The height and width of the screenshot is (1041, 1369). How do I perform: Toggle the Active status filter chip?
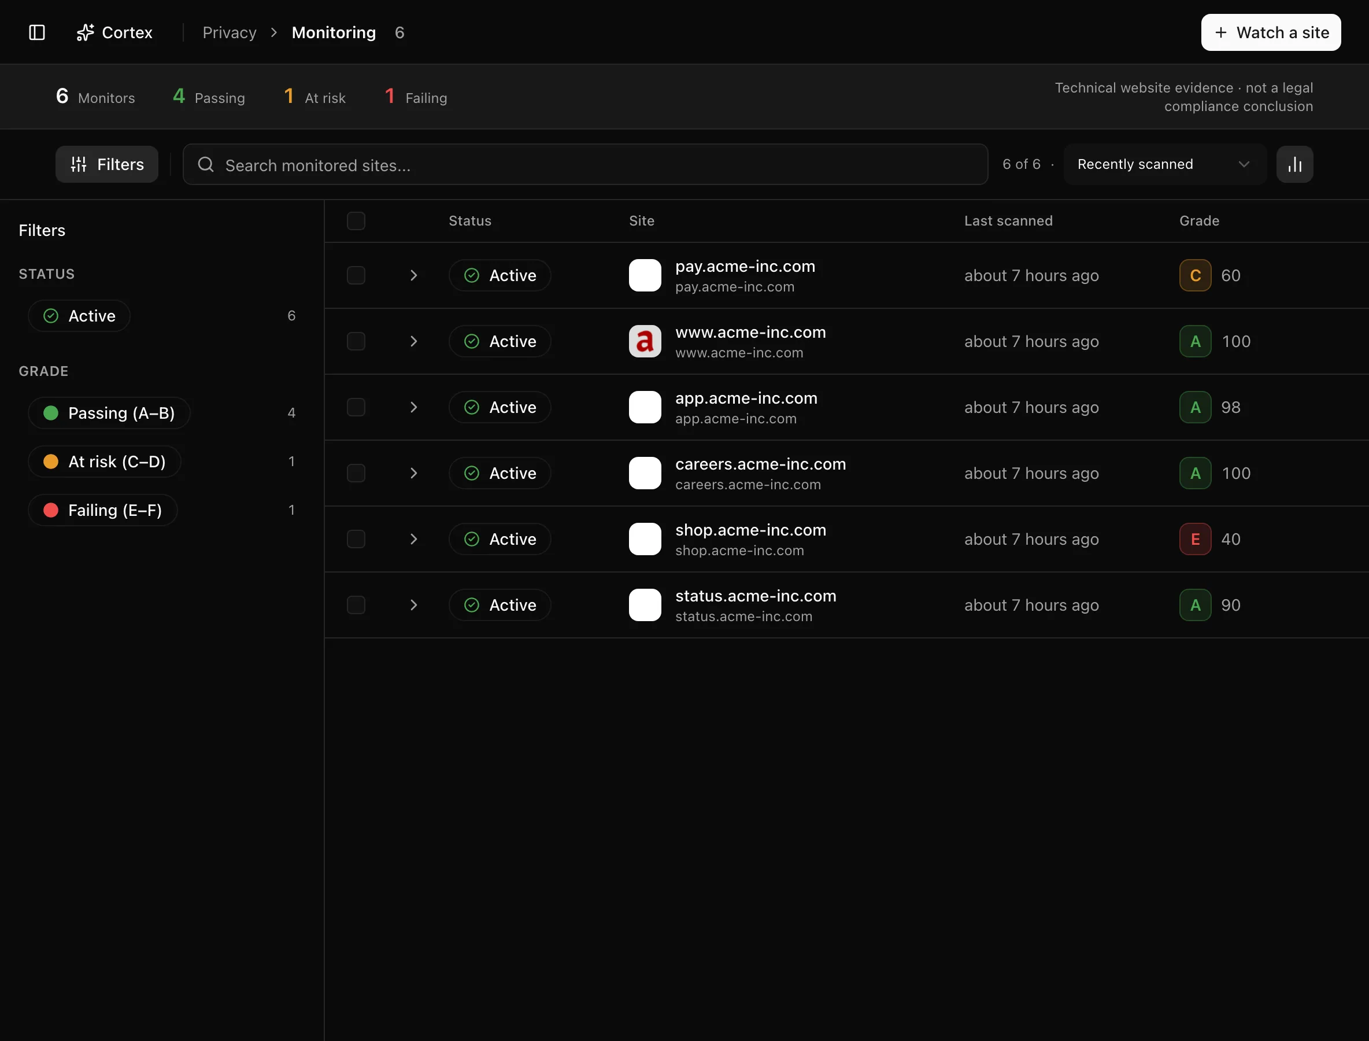[x=79, y=316]
